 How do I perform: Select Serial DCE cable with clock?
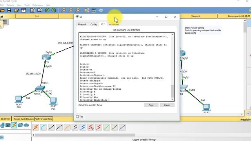click(91, 127)
